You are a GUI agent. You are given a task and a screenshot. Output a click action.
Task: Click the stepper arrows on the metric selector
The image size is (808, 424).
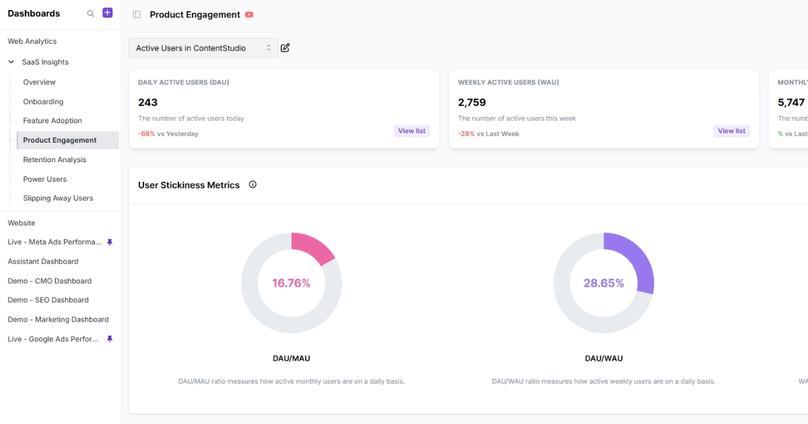(x=268, y=48)
